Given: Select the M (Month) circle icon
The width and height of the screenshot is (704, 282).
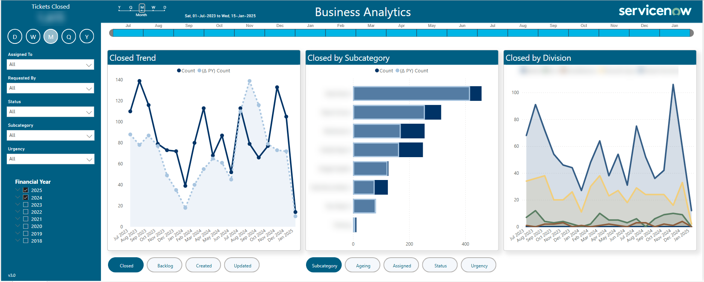Looking at the screenshot, I should tap(51, 37).
